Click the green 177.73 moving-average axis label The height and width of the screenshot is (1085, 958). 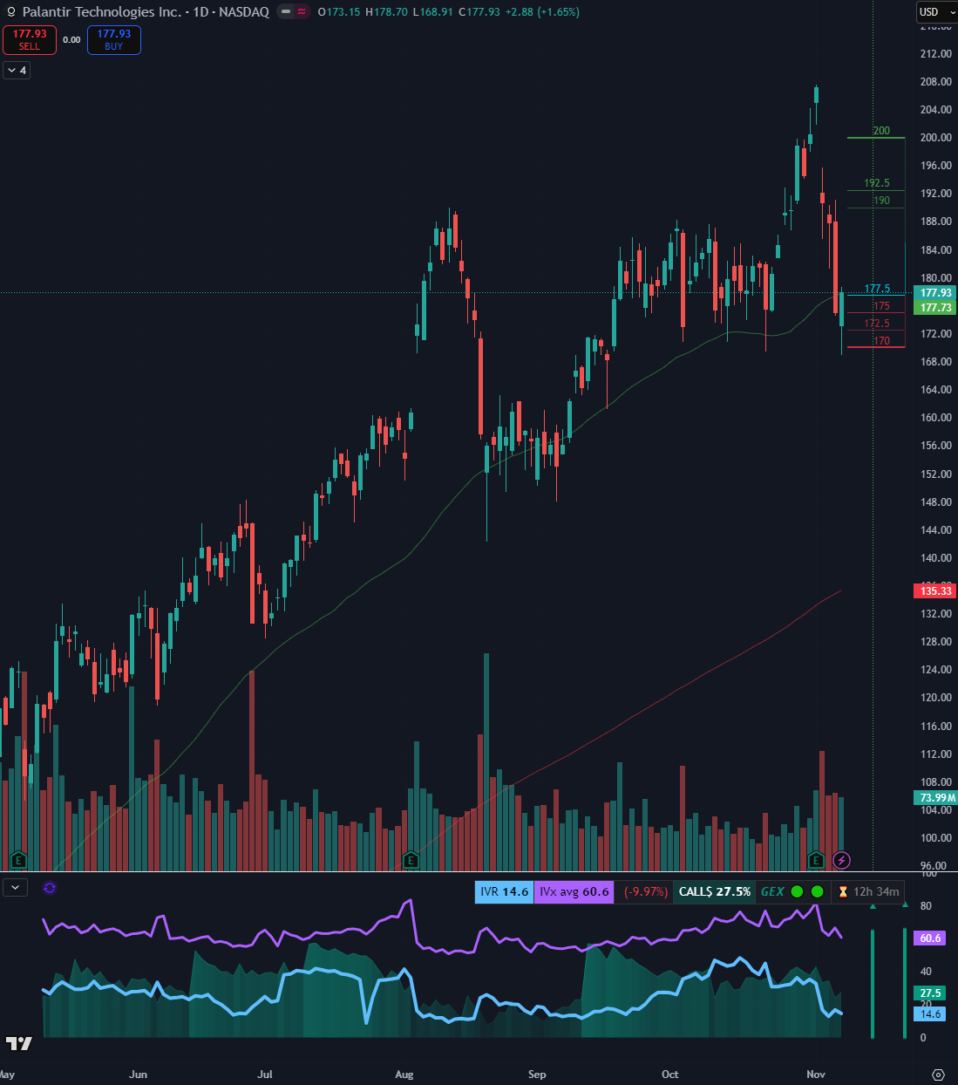(x=935, y=308)
